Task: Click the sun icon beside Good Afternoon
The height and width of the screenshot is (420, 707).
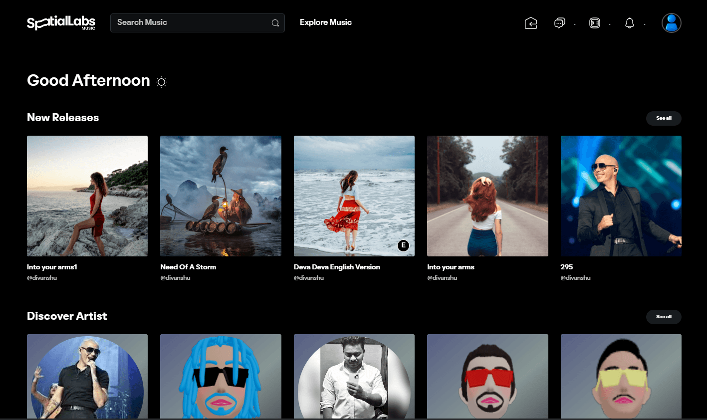Action: [x=161, y=82]
